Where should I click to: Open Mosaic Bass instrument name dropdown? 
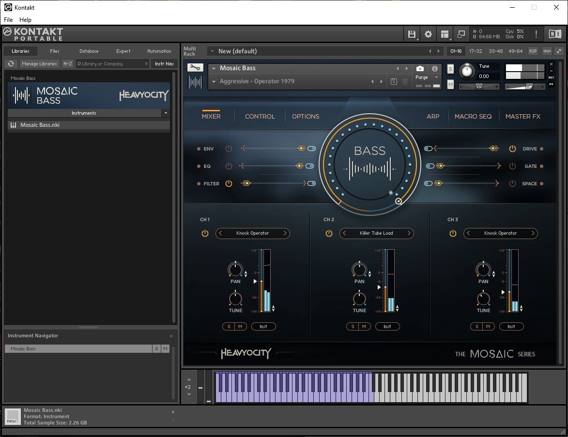[214, 68]
